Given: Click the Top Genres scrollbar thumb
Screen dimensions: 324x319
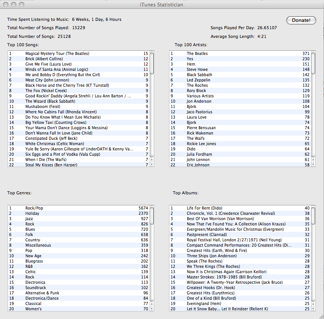Looking at the screenshot, I should (x=152, y=216).
